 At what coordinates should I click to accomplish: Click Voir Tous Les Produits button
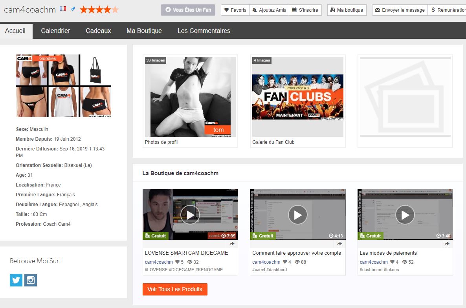coord(175,289)
